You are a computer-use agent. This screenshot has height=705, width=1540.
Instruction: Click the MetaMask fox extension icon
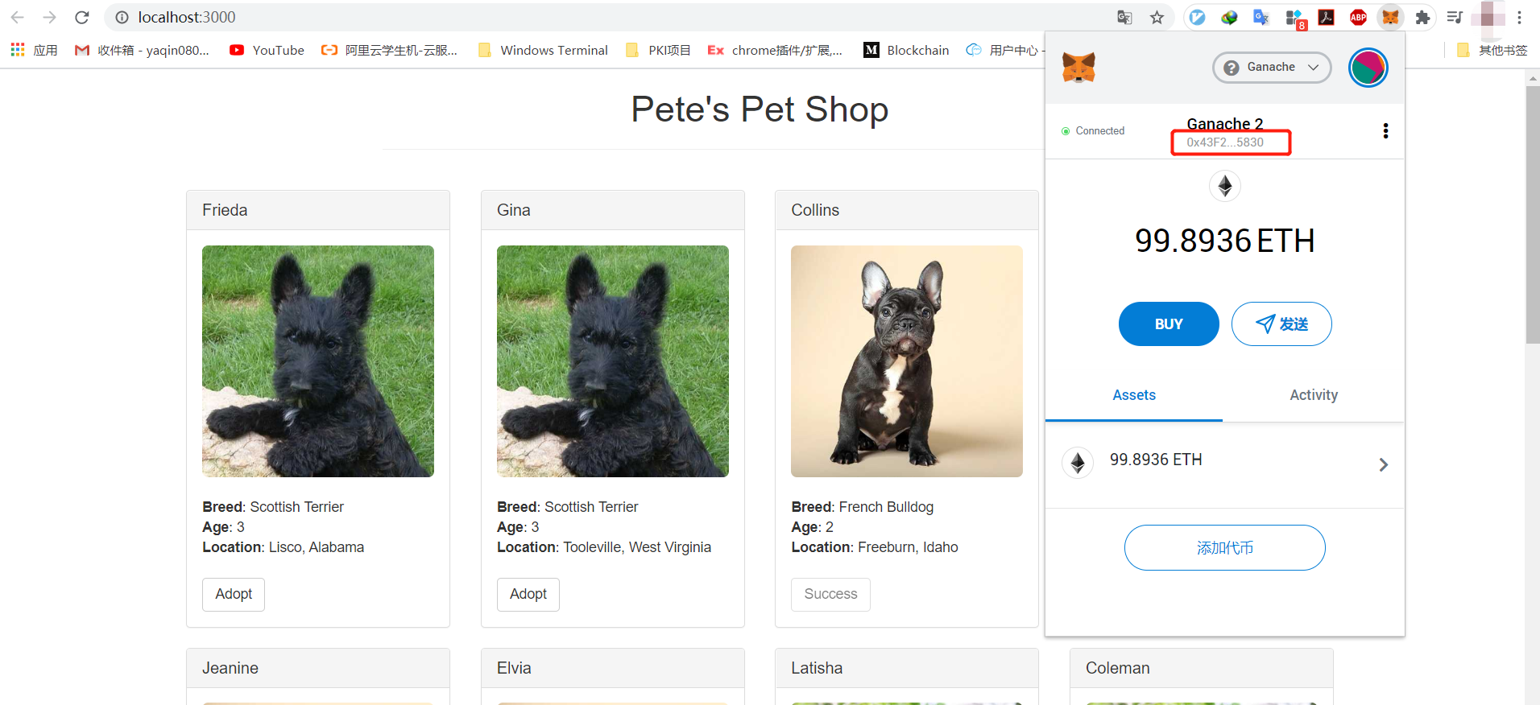[x=1390, y=18]
